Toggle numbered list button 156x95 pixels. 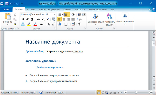coord(66,15)
